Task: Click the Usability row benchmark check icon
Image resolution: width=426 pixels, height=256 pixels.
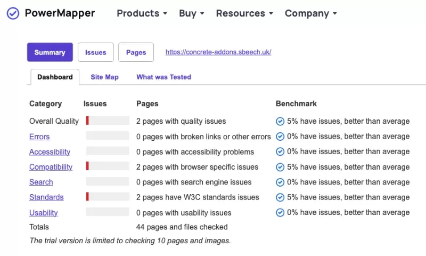Action: pyautogui.click(x=280, y=213)
